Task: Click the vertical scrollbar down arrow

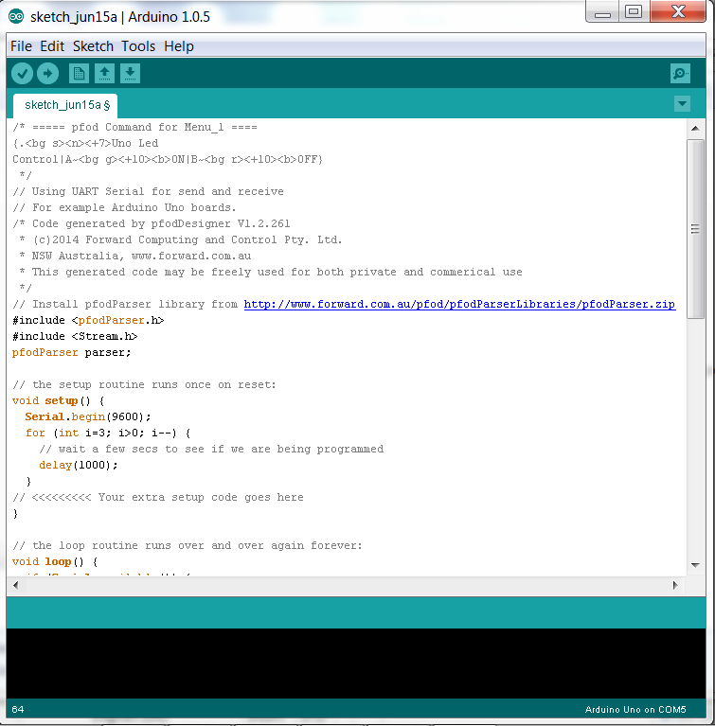Action: (695, 565)
